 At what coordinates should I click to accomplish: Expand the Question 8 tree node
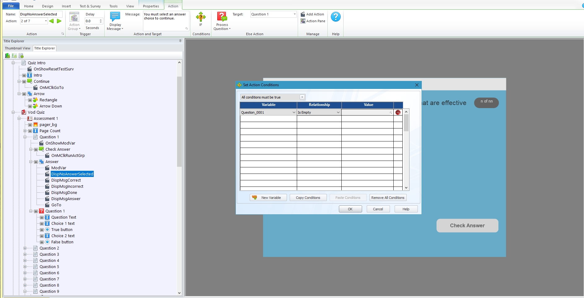[25, 285]
